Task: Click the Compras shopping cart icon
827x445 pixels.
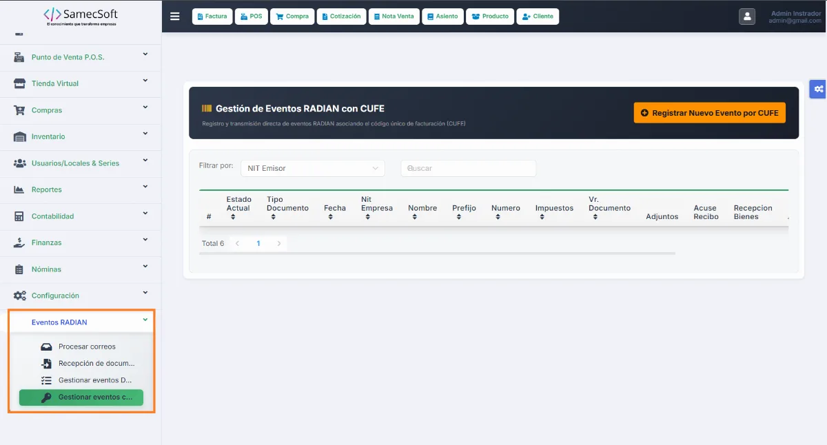Action: pyautogui.click(x=19, y=110)
